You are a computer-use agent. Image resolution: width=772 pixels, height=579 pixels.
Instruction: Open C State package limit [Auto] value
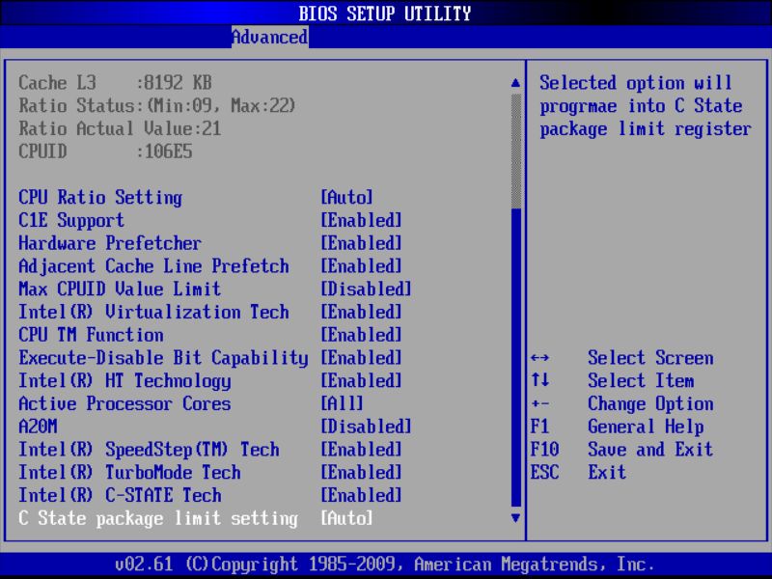(346, 518)
